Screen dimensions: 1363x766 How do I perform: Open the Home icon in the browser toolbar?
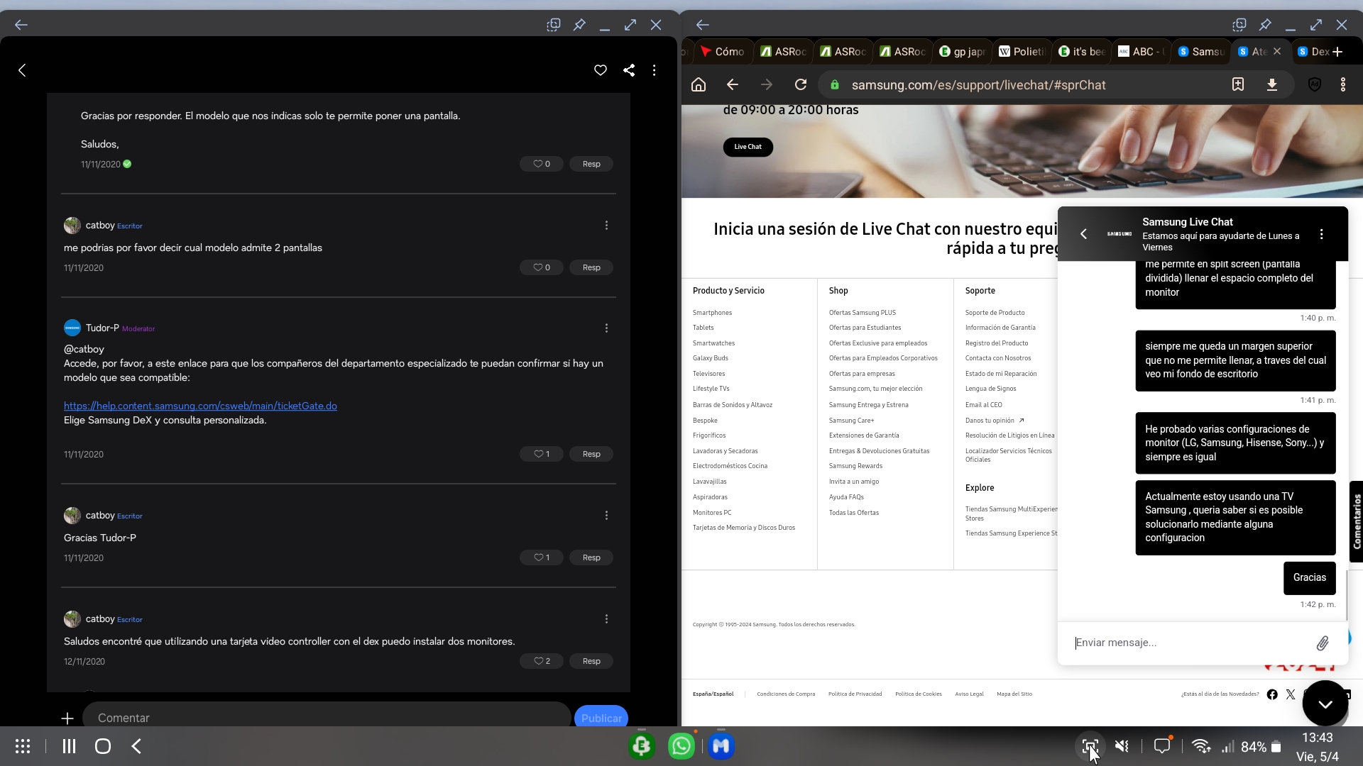[x=699, y=84]
